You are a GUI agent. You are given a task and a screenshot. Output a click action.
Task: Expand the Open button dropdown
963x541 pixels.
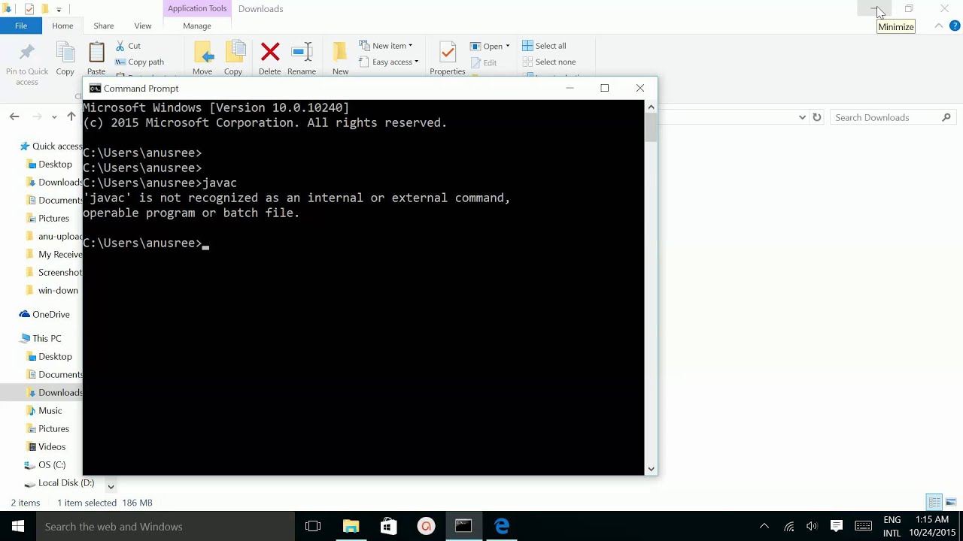(x=507, y=46)
